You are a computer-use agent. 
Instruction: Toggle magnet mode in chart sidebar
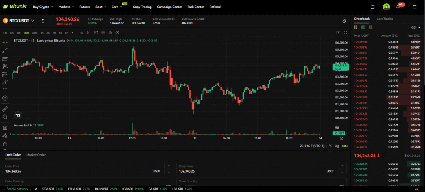pos(5,128)
